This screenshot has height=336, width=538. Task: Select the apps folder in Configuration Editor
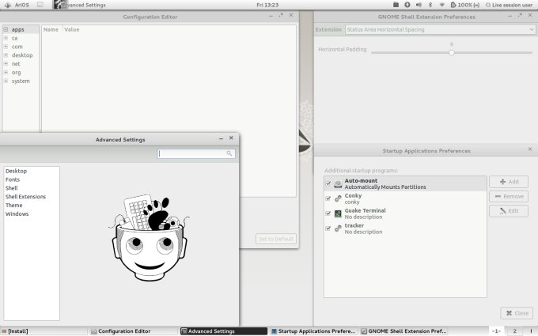(x=18, y=29)
